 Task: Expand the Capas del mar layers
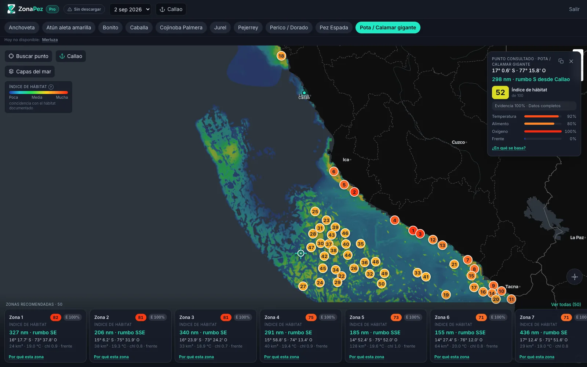(x=30, y=72)
